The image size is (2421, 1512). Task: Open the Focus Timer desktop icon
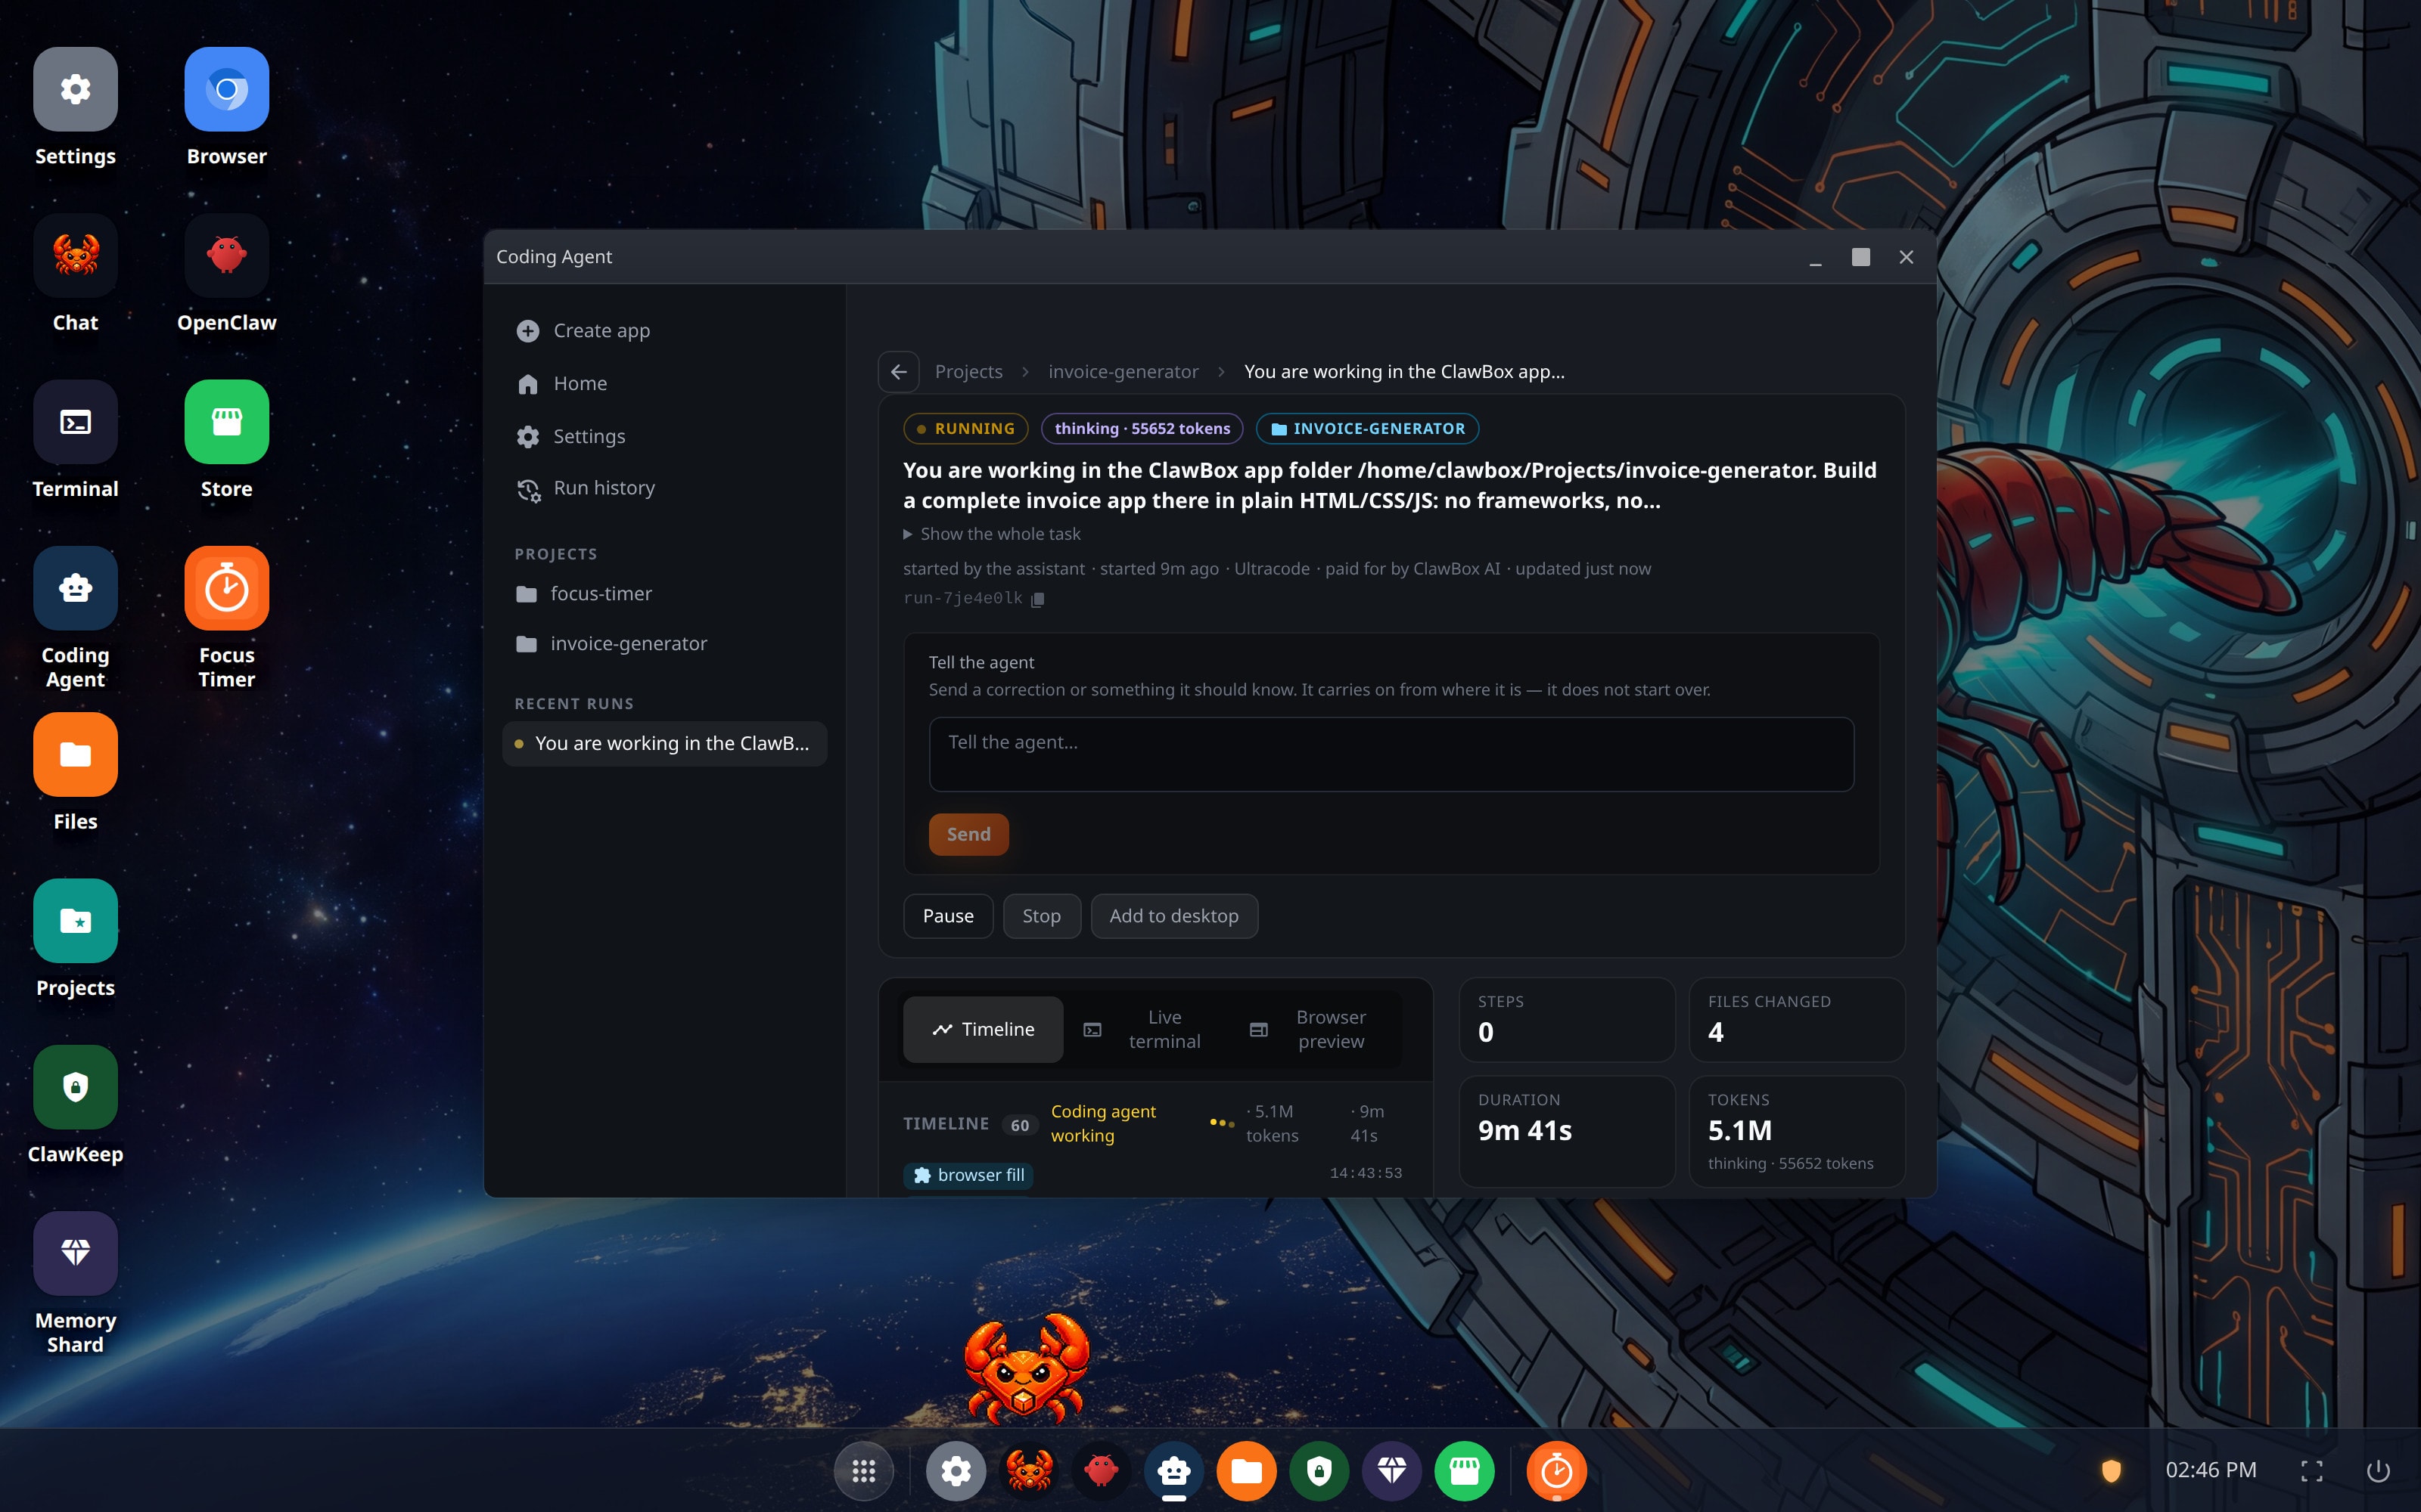point(226,617)
